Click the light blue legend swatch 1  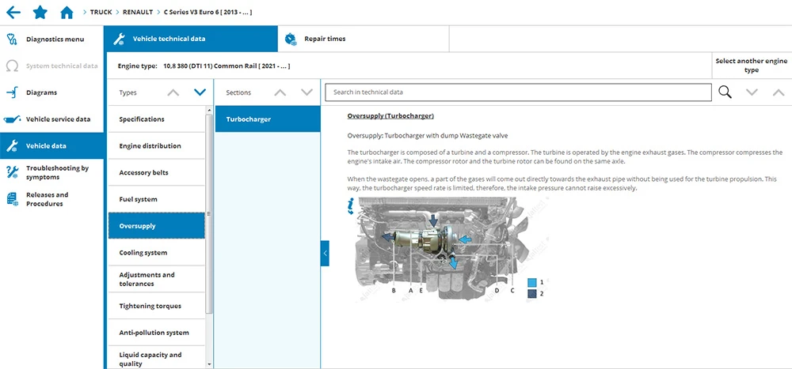(532, 281)
